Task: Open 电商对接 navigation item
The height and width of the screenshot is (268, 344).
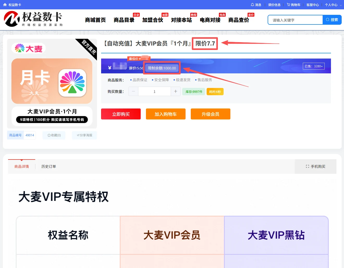Action: [x=210, y=20]
